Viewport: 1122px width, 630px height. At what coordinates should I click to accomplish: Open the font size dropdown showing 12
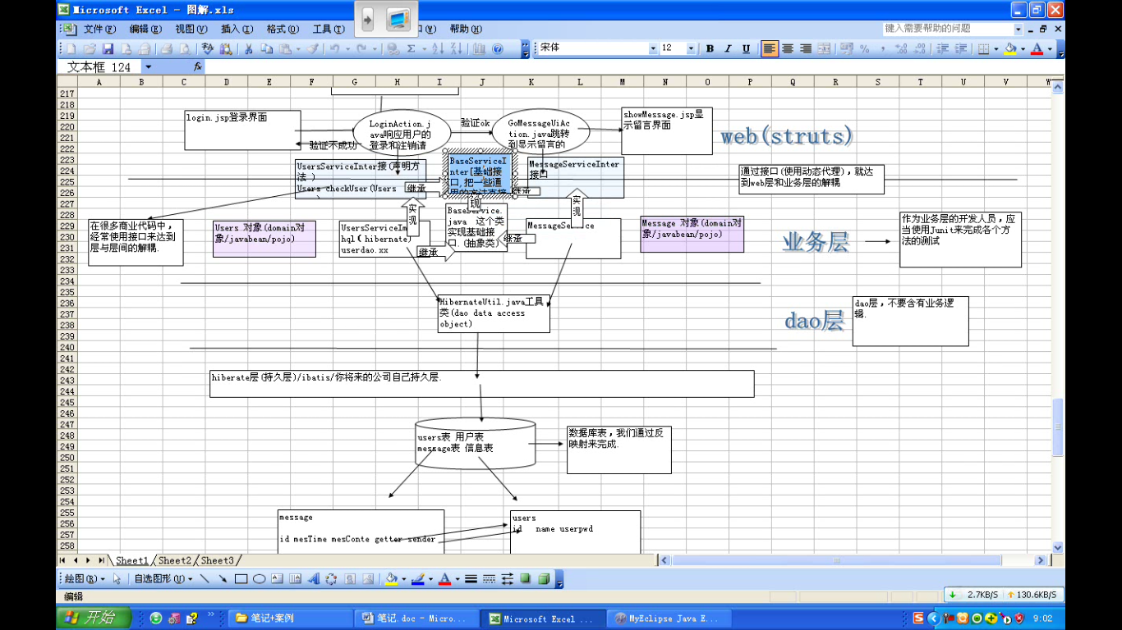tap(691, 48)
